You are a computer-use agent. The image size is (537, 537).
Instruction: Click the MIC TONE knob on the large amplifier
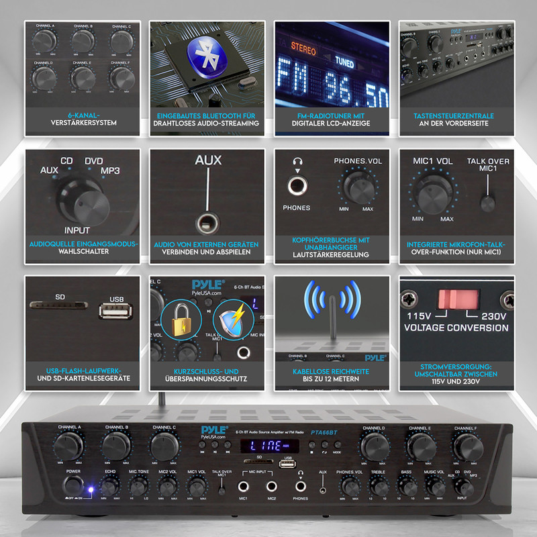pos(139,487)
